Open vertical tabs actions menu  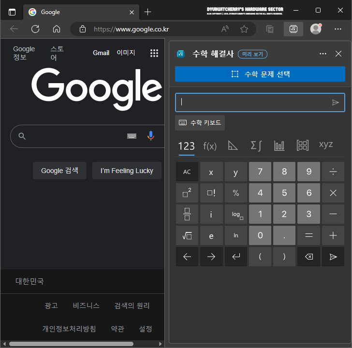[12, 12]
